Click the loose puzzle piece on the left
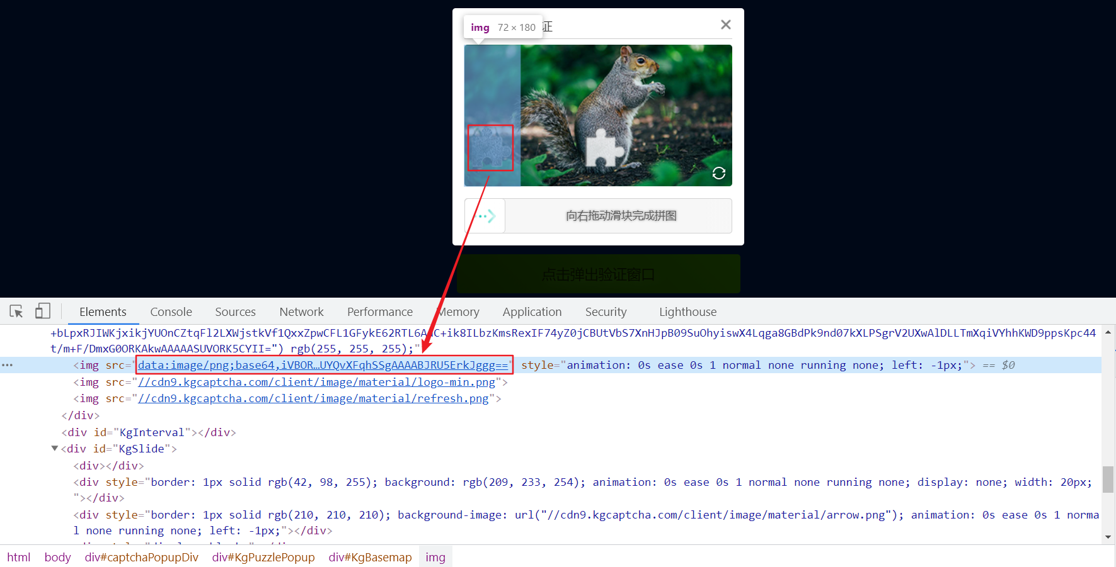 point(490,148)
